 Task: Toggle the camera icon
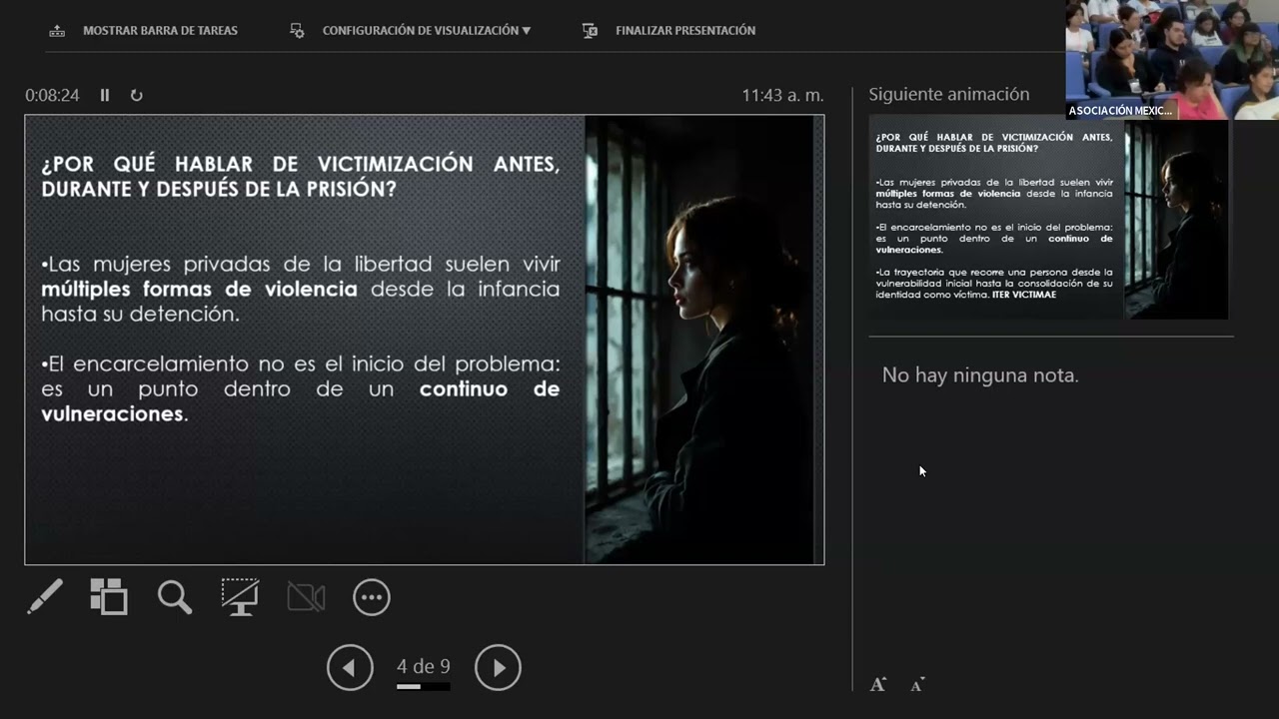point(306,597)
